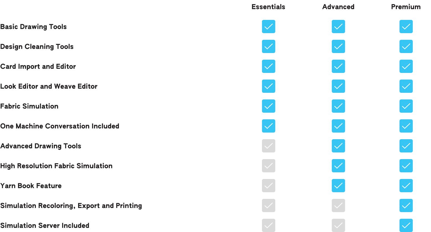This screenshot has width=431, height=232.
Task: Click Premium checkmark for Card Import and Editor
Action: pyautogui.click(x=406, y=66)
